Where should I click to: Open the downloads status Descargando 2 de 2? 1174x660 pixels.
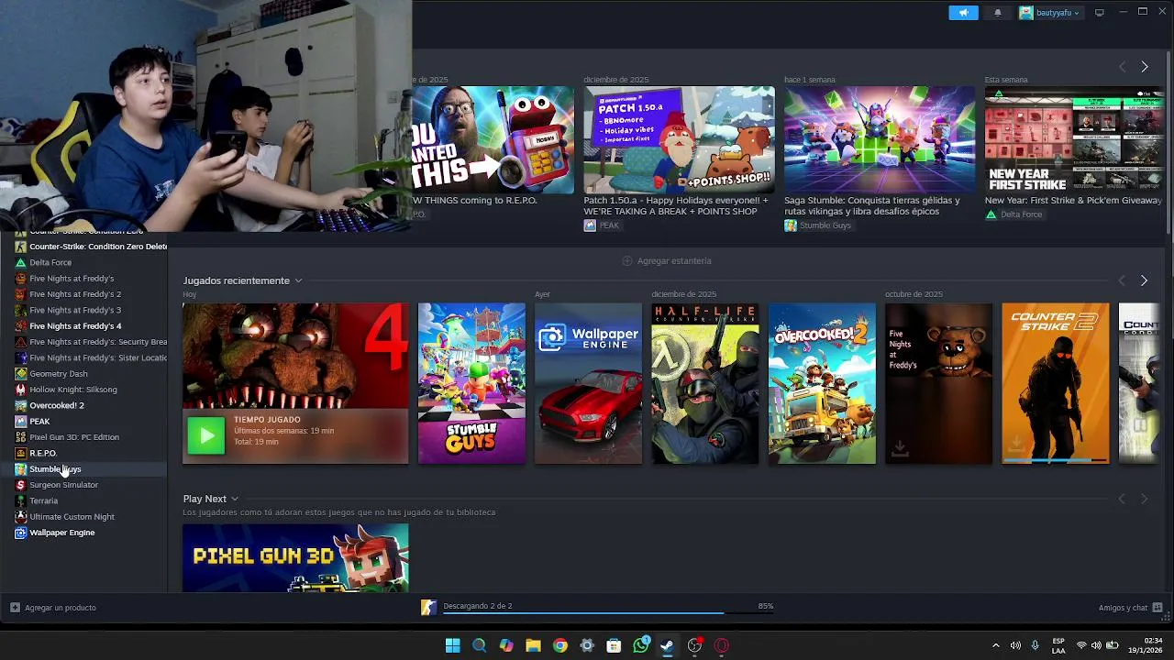(x=477, y=606)
